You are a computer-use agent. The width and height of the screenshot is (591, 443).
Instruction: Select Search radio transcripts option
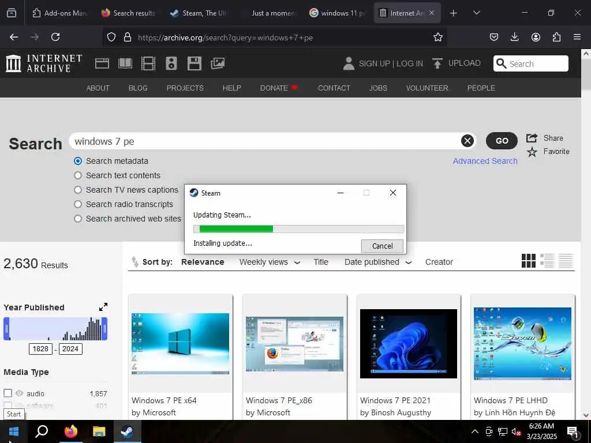(78, 204)
